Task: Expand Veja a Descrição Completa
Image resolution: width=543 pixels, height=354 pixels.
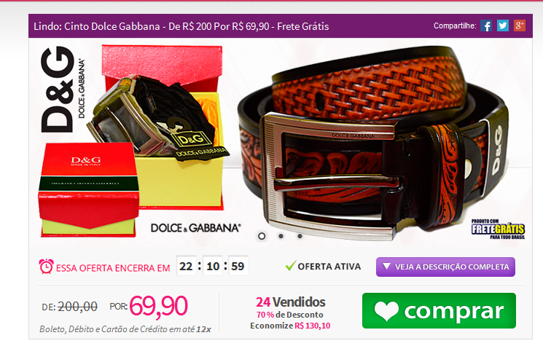Action: coord(445,267)
